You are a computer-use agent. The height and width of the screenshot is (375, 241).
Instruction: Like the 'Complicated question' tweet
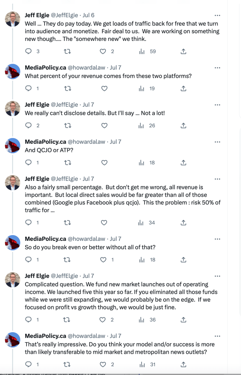(104, 319)
